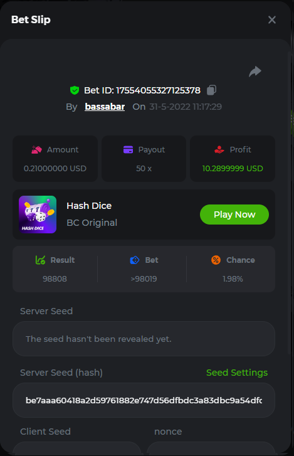Open the bassabar user profile link

click(x=105, y=107)
